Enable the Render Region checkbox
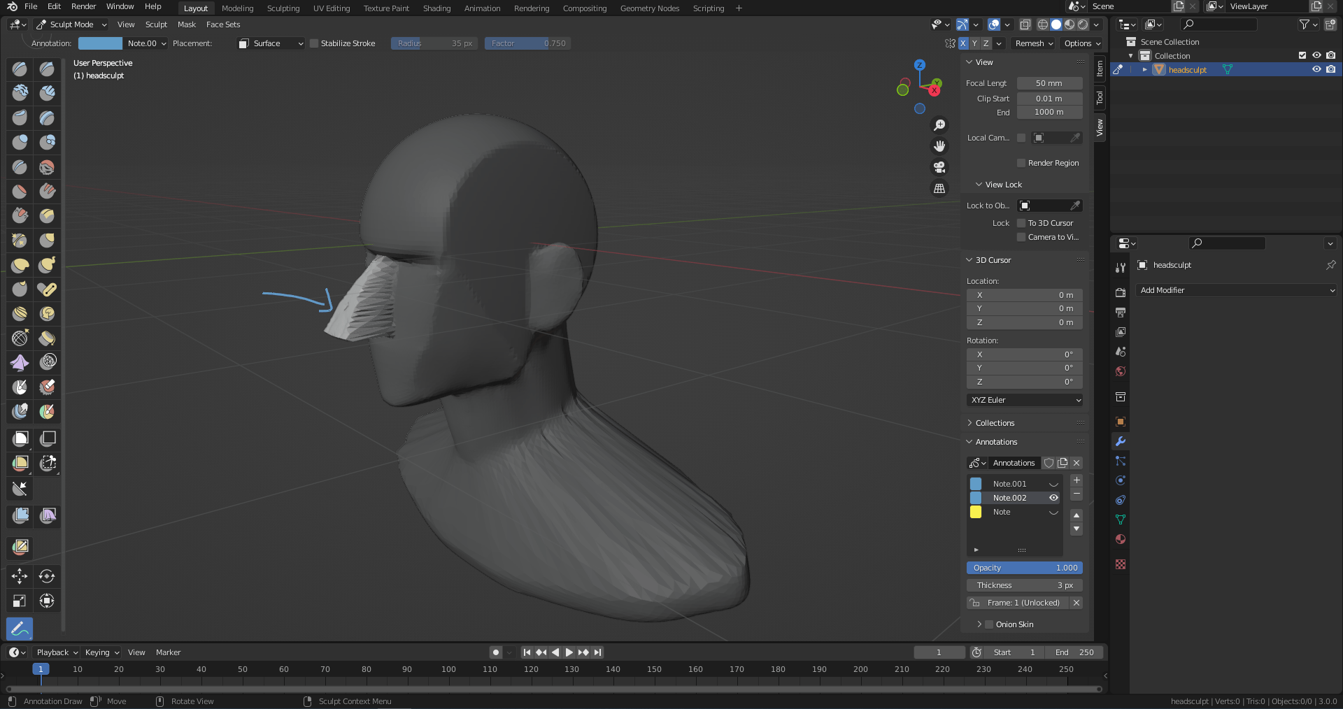 click(x=1021, y=163)
